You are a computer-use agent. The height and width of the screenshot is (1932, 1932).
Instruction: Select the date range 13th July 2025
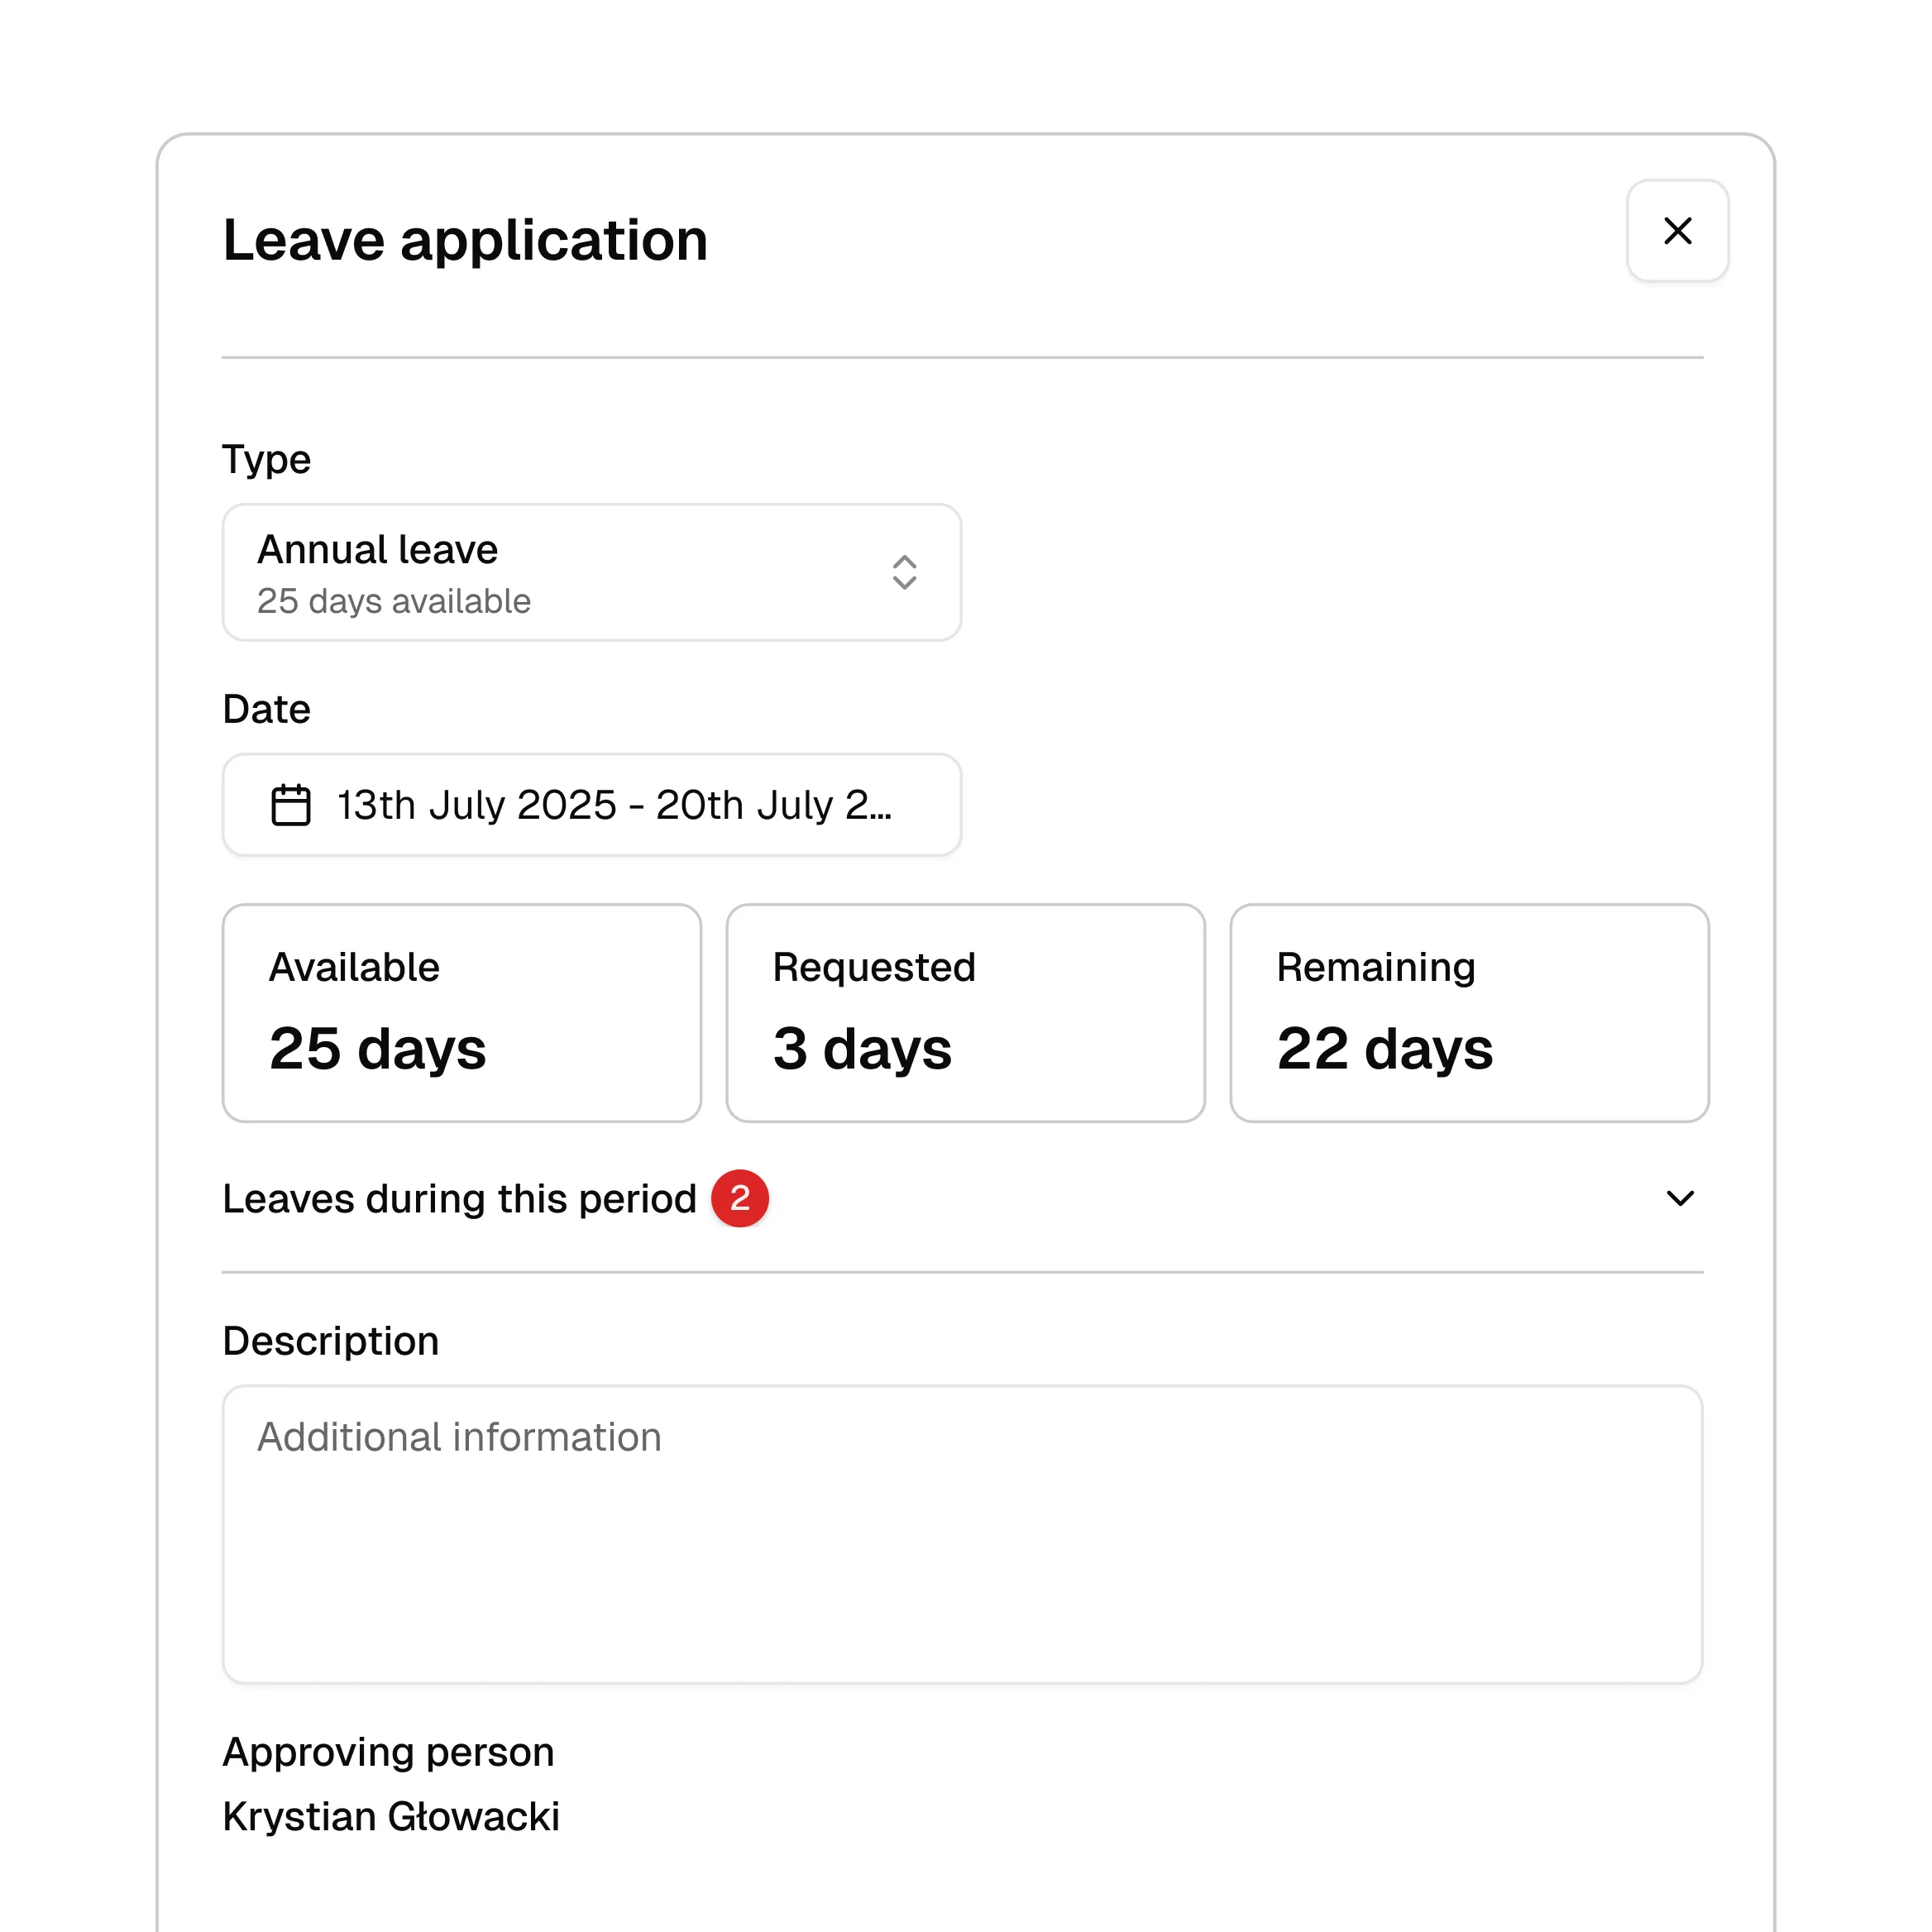592,805
